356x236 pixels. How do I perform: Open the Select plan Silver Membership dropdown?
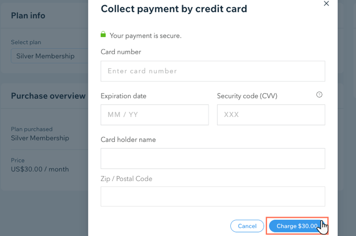49,56
